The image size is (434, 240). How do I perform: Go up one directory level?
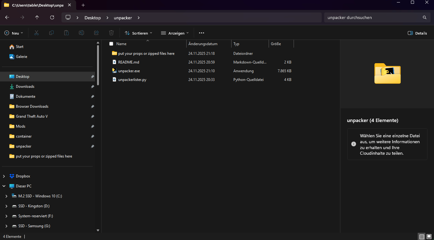[x=37, y=18]
